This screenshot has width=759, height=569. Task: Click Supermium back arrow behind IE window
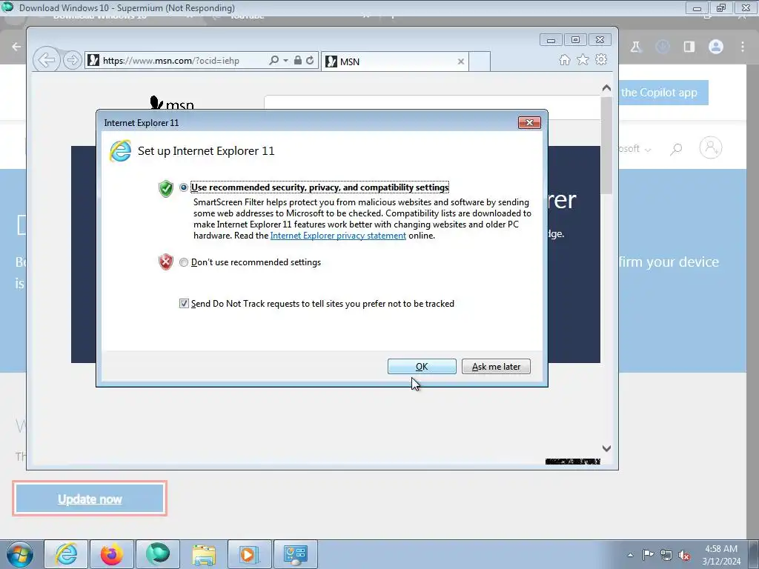tap(16, 47)
